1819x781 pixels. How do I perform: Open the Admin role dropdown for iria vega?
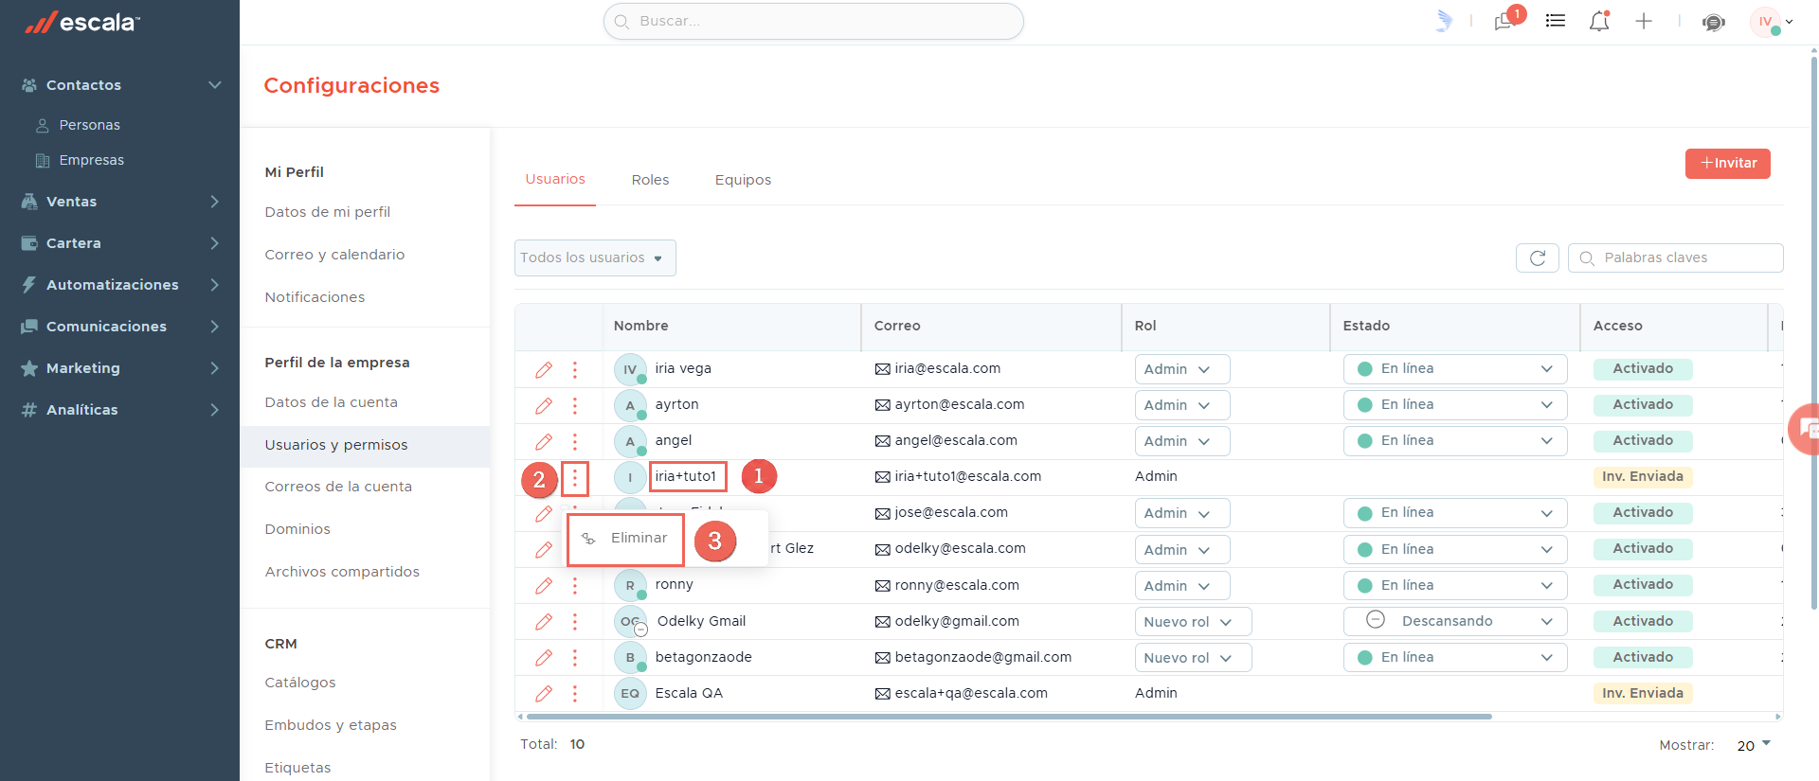(x=1181, y=369)
